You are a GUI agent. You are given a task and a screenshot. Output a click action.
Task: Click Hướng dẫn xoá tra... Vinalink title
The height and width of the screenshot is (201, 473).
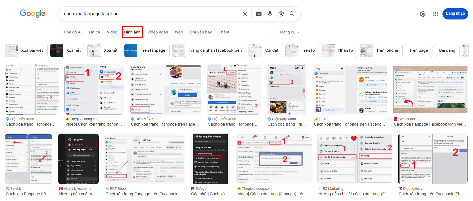[x=78, y=194]
